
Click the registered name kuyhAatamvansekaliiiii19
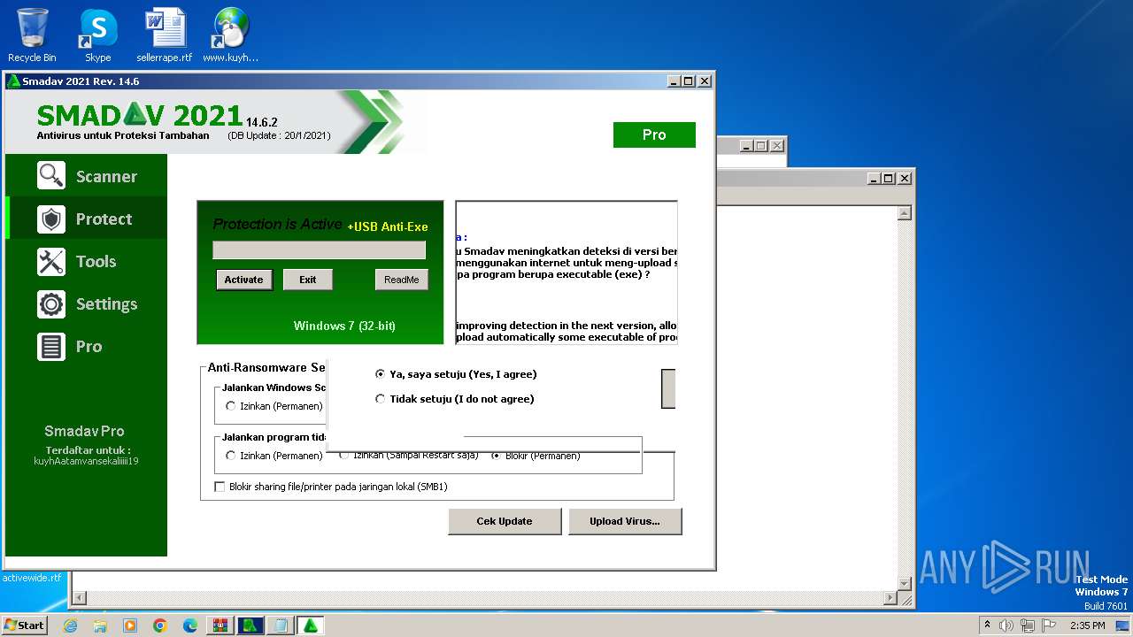click(86, 461)
